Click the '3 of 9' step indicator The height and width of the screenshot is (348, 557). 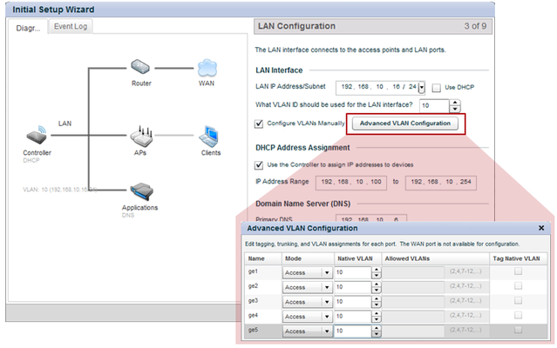click(475, 26)
